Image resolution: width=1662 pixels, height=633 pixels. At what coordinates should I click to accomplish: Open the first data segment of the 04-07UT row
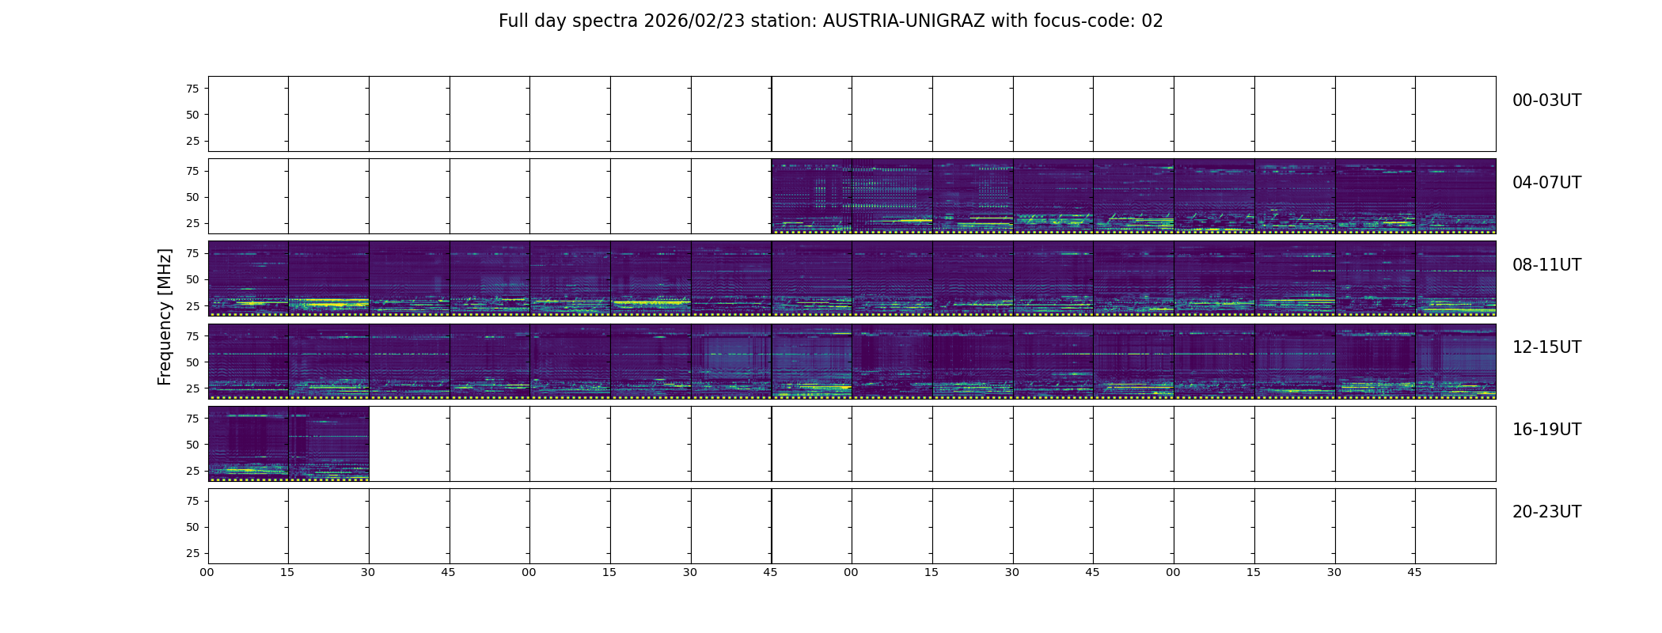point(812,196)
